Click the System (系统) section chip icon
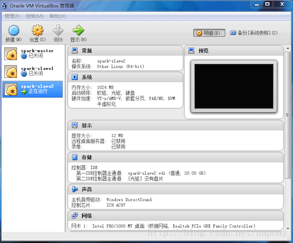 [x=75, y=77]
